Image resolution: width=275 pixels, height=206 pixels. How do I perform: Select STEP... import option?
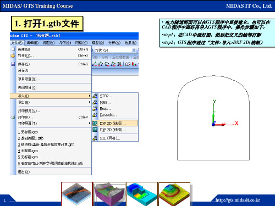(x=115, y=96)
